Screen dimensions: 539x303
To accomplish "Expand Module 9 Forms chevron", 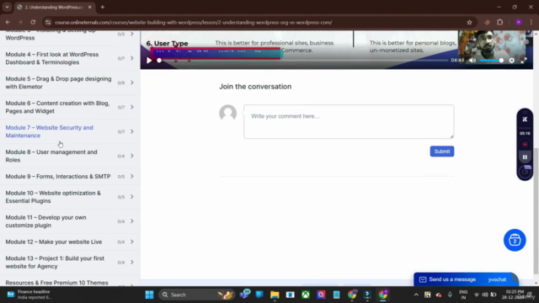I will 132,176.
